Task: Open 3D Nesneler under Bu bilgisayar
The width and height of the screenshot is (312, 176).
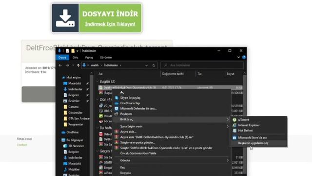Action: click(x=76, y=146)
